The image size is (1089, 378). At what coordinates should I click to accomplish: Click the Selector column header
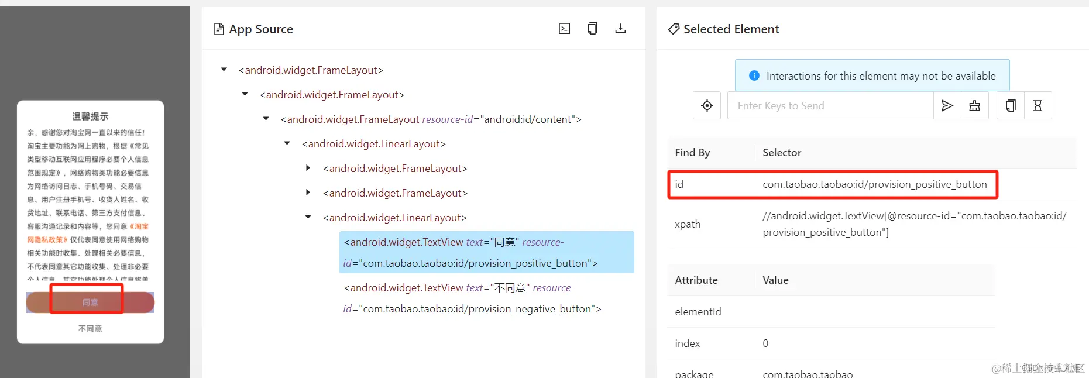pos(782,152)
